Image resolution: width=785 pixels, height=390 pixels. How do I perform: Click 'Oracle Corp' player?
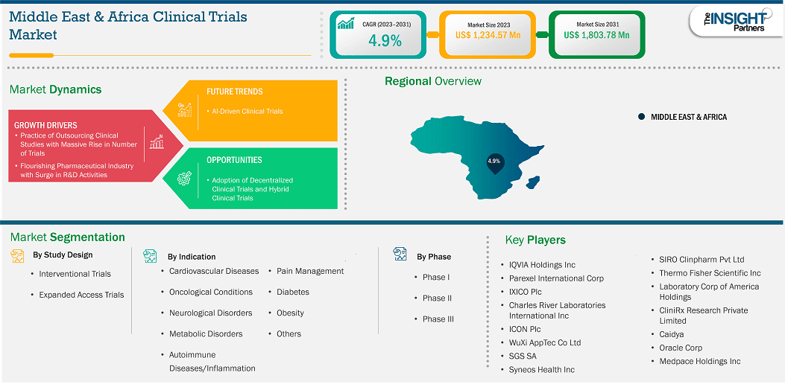pyautogui.click(x=681, y=348)
